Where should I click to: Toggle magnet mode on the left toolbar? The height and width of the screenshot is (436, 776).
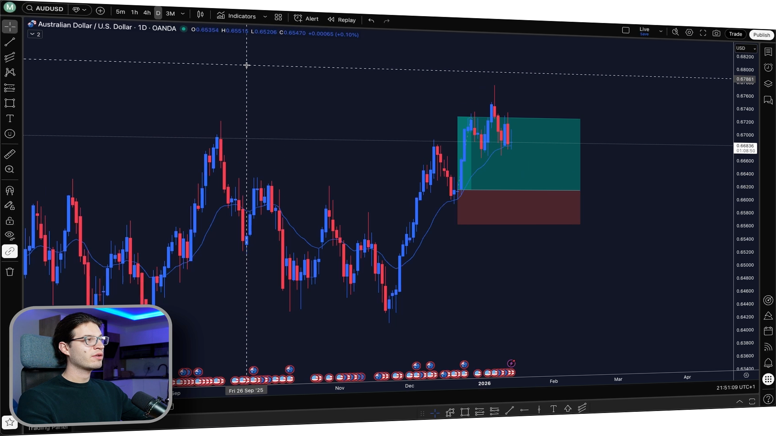[x=10, y=190]
